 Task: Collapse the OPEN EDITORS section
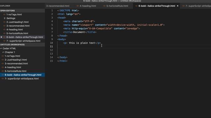(8, 10)
